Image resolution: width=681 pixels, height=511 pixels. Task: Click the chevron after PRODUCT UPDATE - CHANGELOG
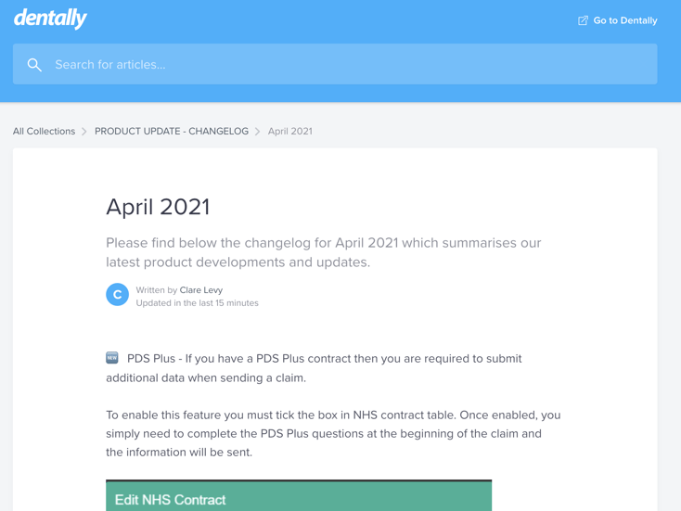click(x=258, y=132)
